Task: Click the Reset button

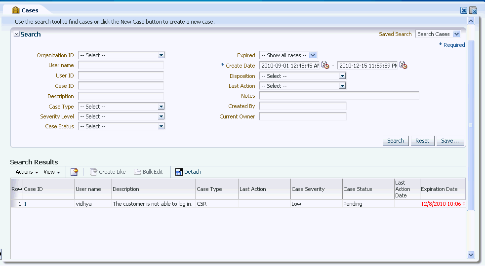Action: pyautogui.click(x=422, y=141)
